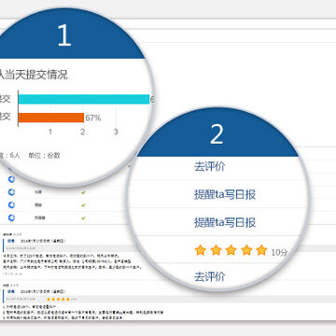Click the 去评价 link above the reminders

209,166
